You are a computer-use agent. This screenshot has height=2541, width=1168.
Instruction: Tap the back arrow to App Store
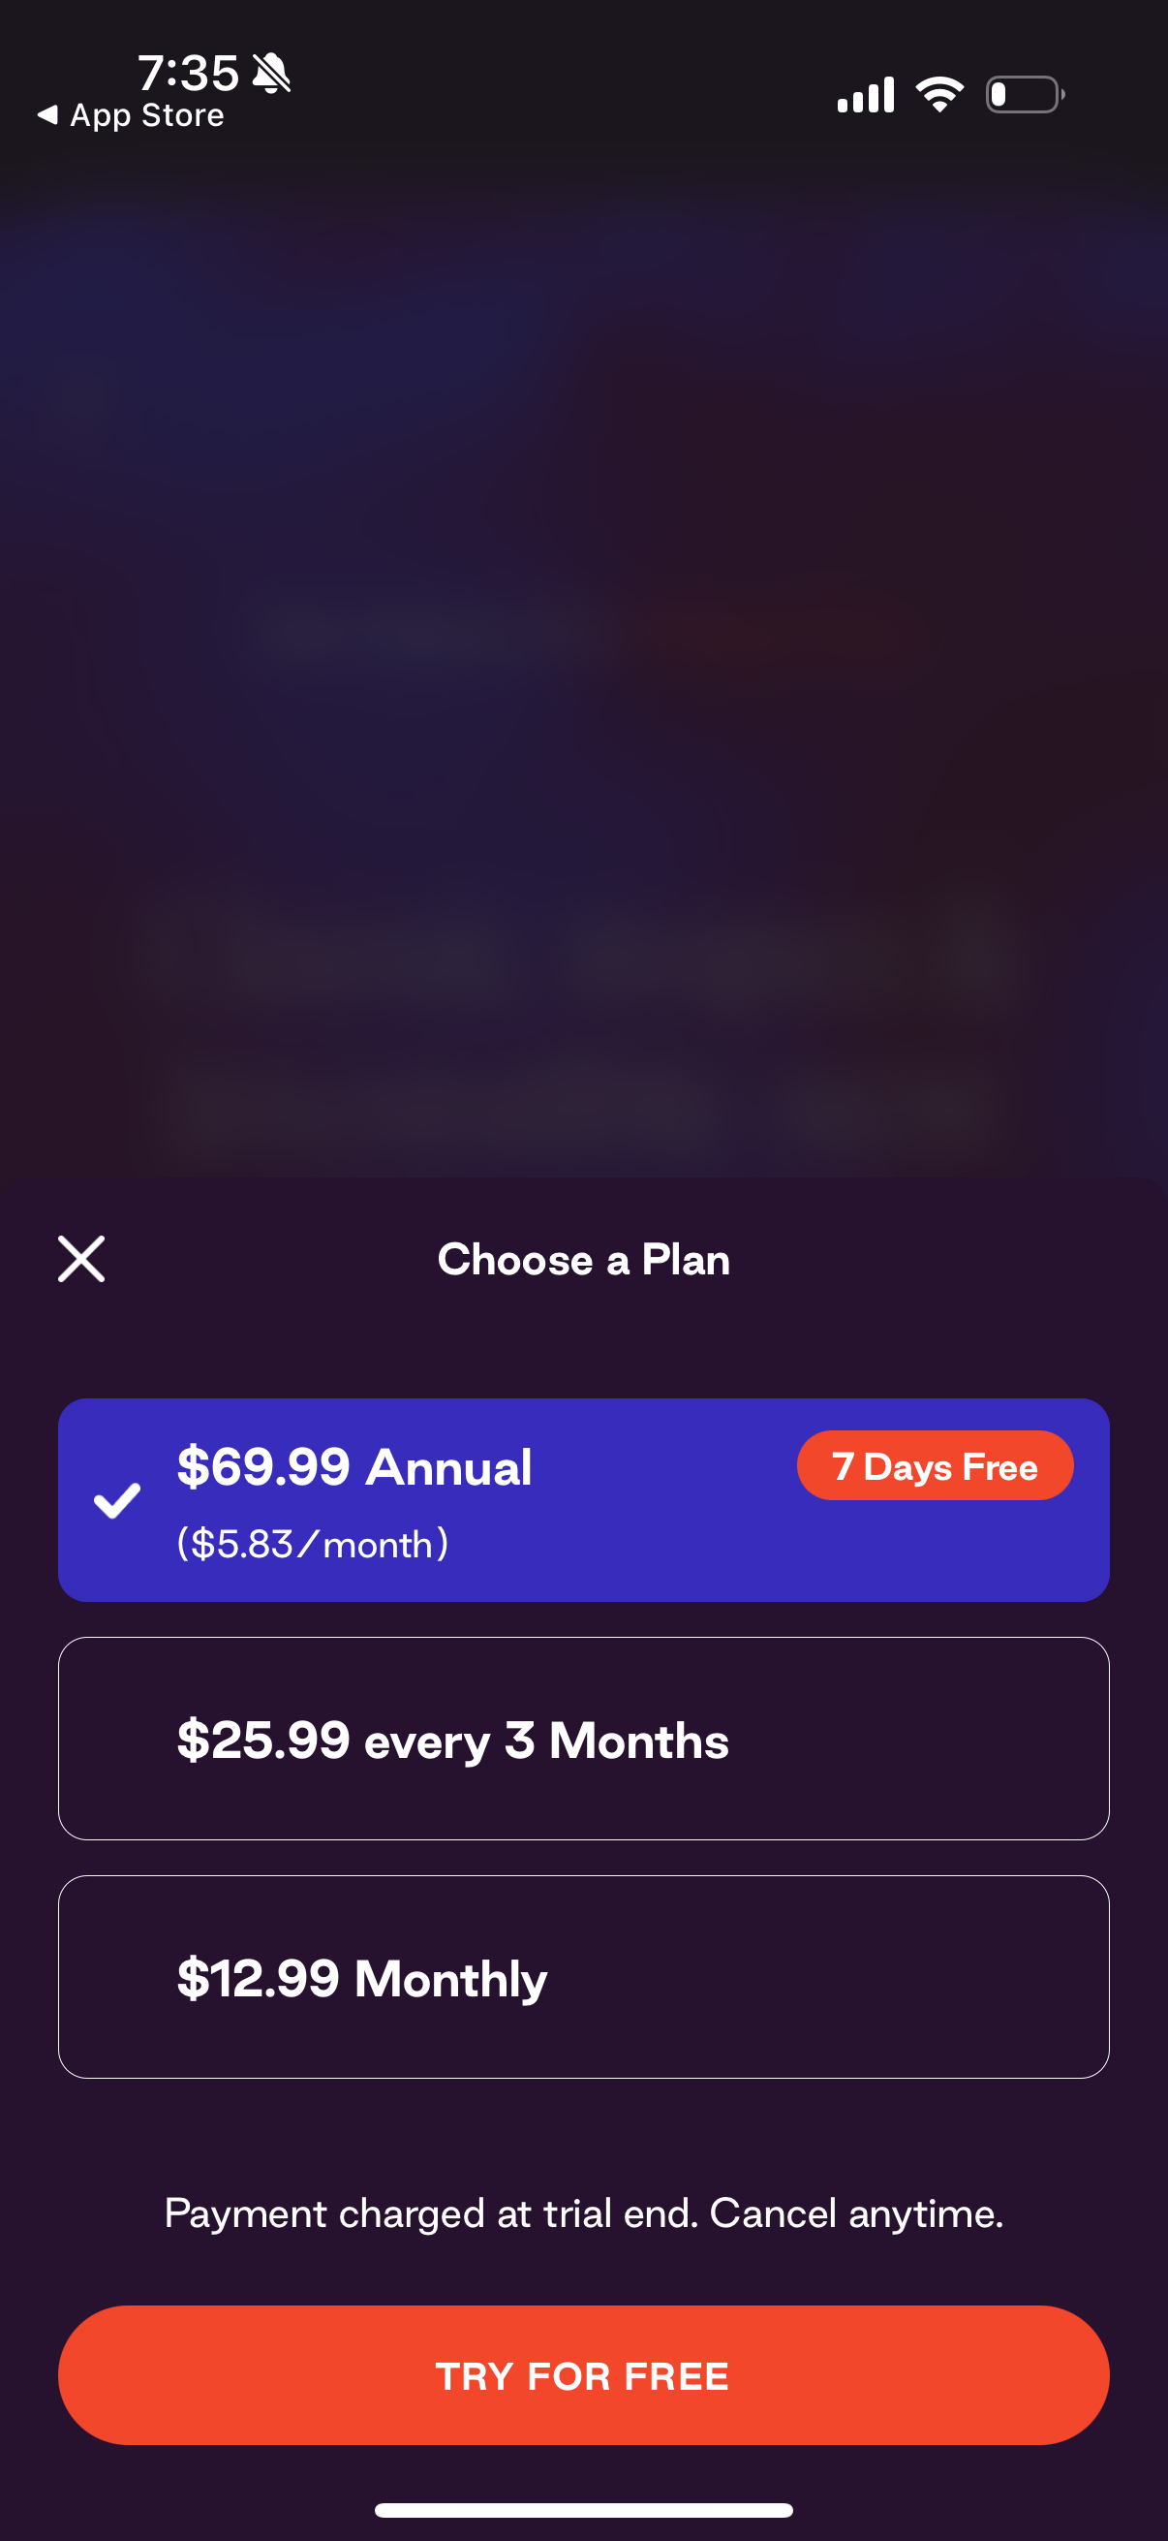click(46, 115)
